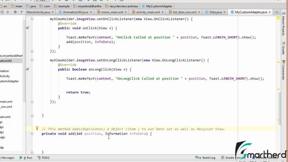Click the main breadcrumb folder
This screenshot has height=162, width=288.
pyautogui.click(x=17, y=6)
